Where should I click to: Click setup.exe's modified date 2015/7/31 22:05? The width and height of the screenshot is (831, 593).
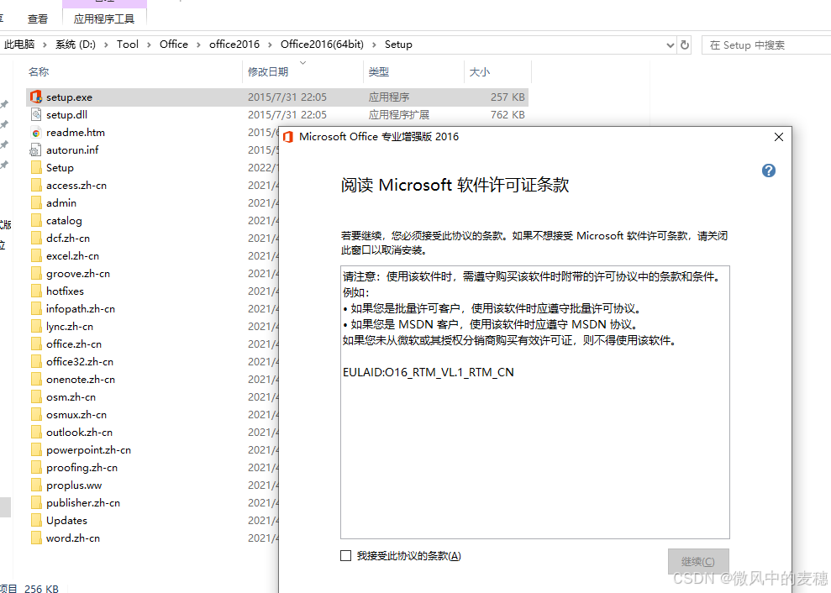coord(287,97)
